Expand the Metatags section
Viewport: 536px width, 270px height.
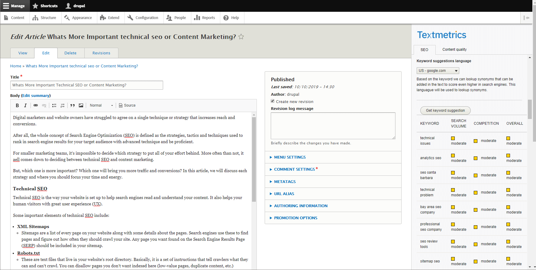click(x=285, y=182)
